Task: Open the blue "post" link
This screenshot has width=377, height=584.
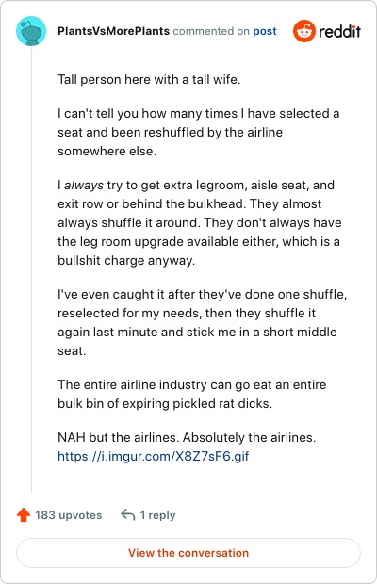Action: [265, 31]
